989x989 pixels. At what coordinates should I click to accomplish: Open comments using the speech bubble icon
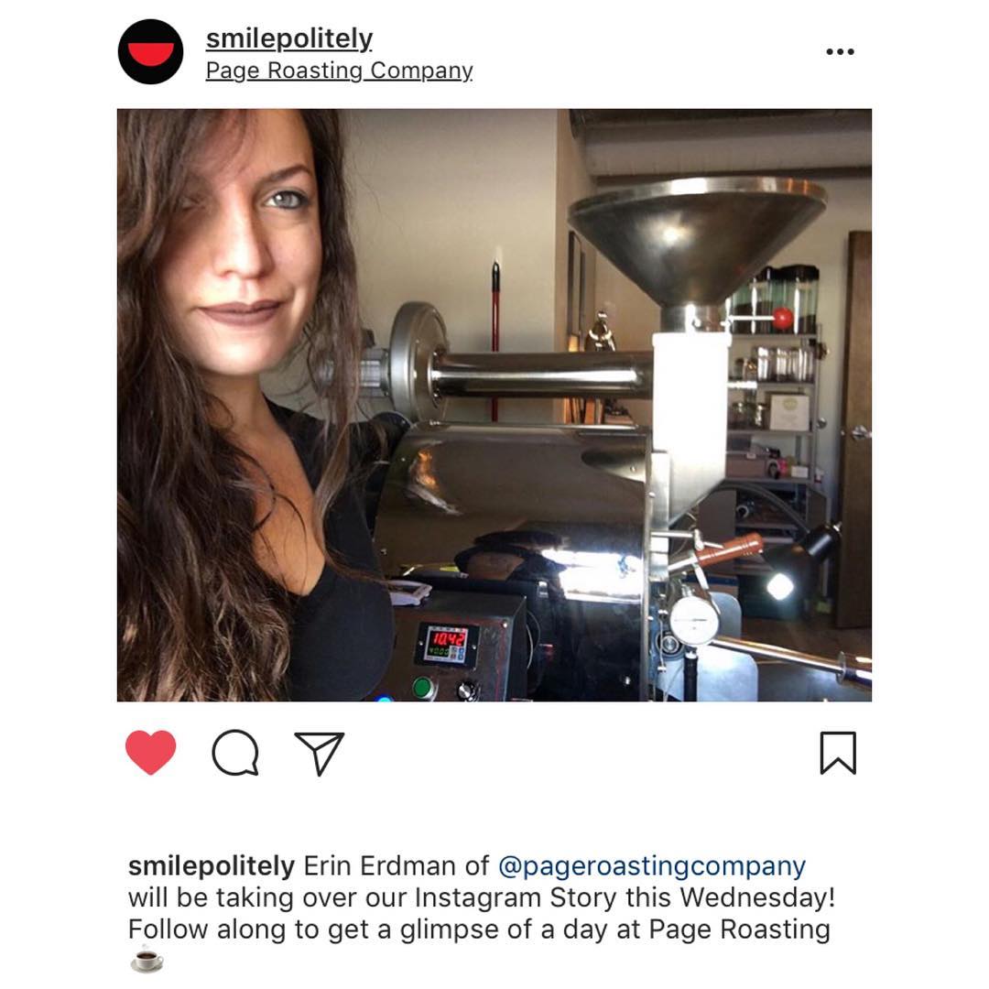tap(235, 753)
